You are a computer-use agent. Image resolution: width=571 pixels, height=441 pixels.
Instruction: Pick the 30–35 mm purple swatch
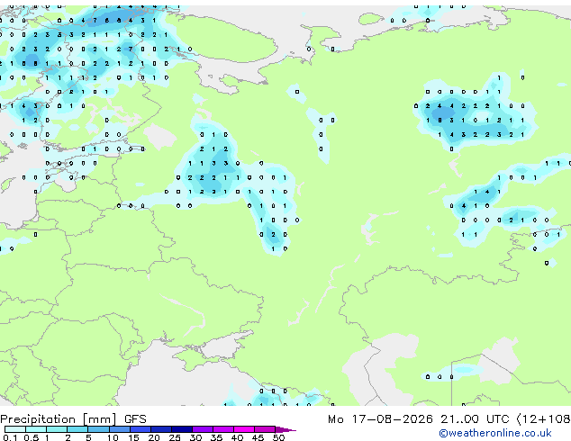202,429
